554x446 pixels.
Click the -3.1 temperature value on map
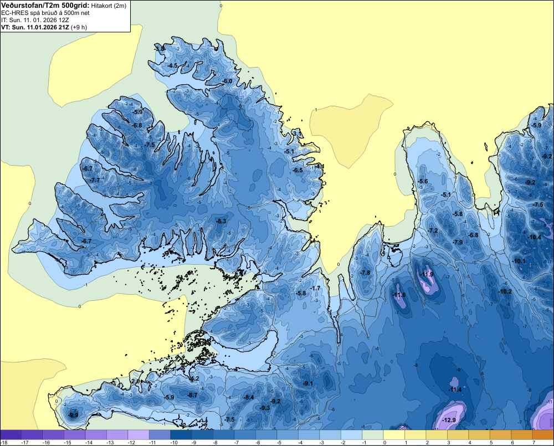(x=297, y=133)
